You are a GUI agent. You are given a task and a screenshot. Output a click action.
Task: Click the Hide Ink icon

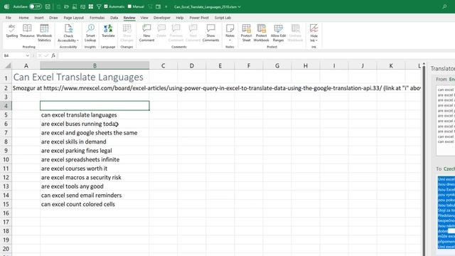click(314, 28)
